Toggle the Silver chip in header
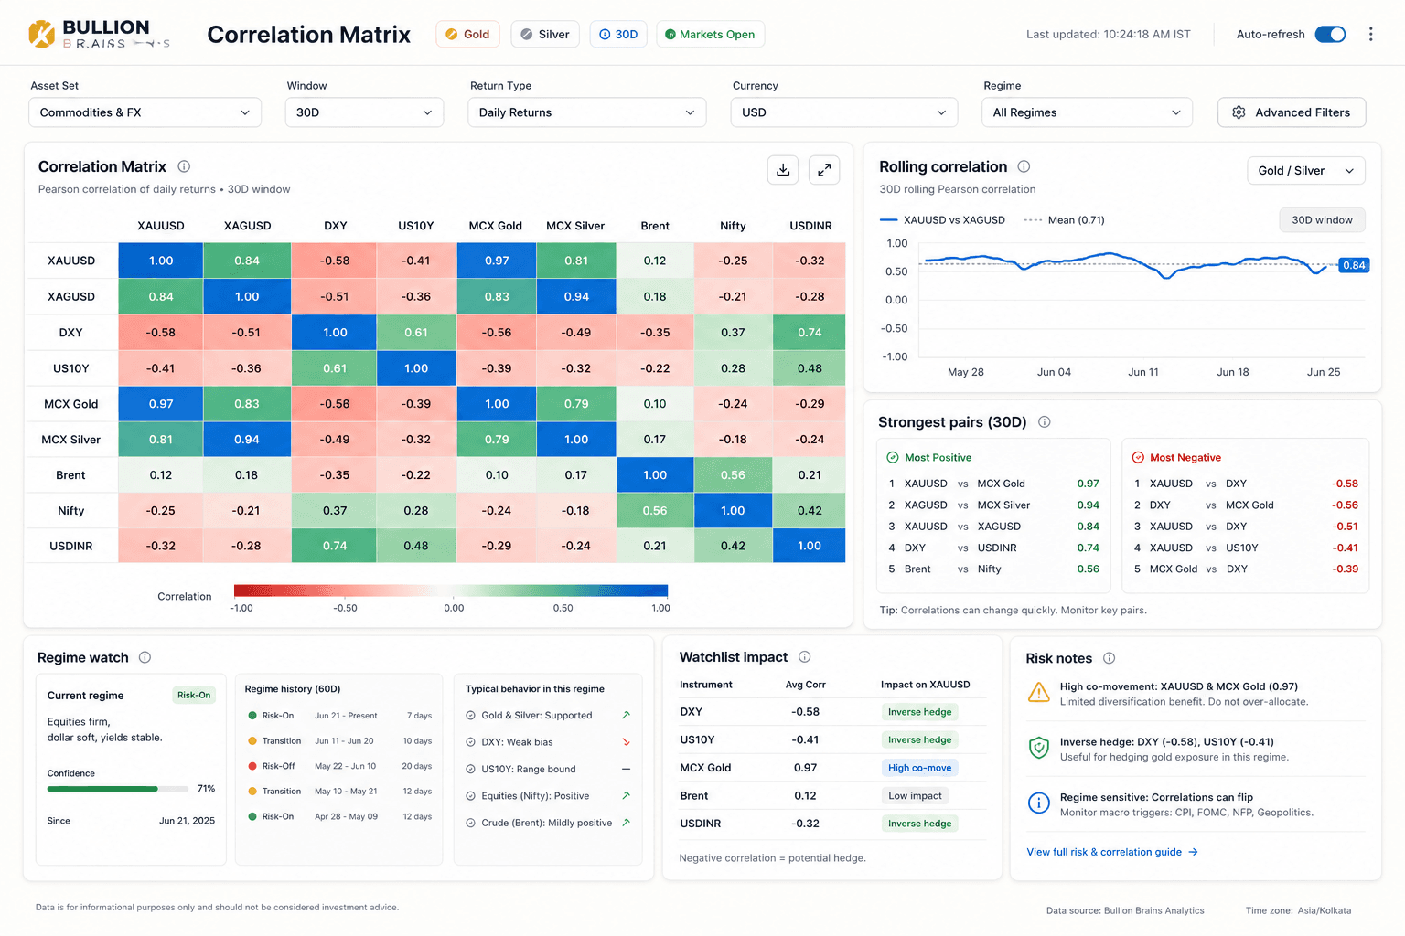This screenshot has width=1405, height=936. pos(545,34)
